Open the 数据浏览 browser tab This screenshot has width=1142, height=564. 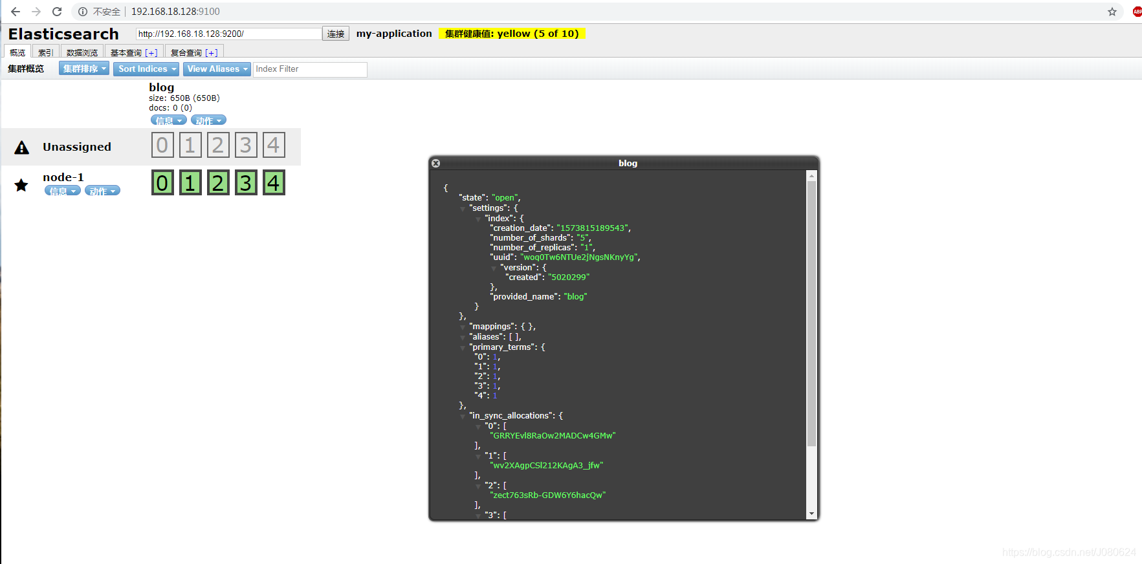(82, 52)
